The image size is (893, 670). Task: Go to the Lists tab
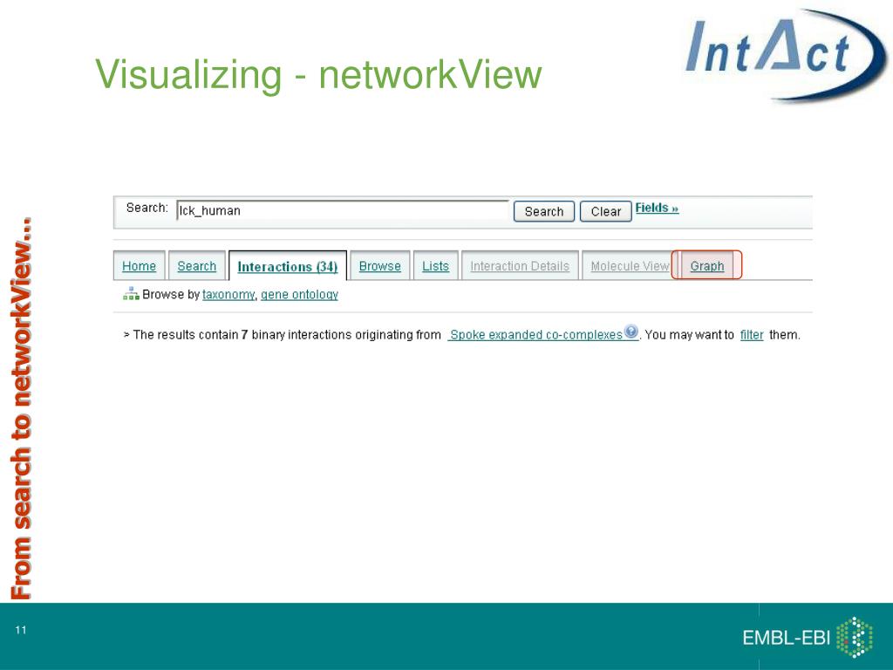tap(436, 266)
